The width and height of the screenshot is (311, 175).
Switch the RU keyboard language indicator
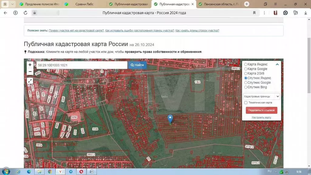269,171
